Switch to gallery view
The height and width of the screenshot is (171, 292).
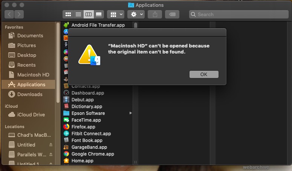point(99,14)
